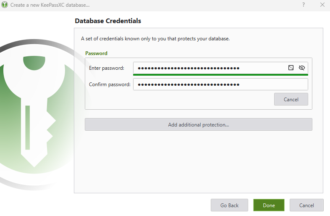
Task: Expand Add additional protection options
Action: coord(198,124)
